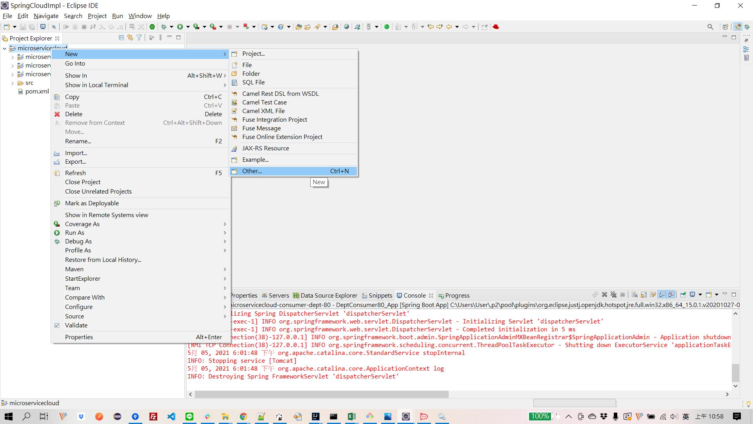The image size is (753, 424).
Task: Click the Boot Dashboard green power icon
Action: (x=152, y=27)
